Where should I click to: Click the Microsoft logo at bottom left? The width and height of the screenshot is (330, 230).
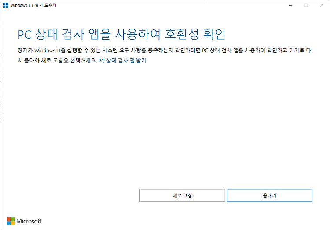(x=24, y=221)
